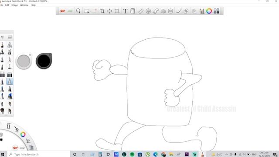The image size is (279, 157).
Task: Click the lagoon redo arrow
Action: click(x=22, y=148)
